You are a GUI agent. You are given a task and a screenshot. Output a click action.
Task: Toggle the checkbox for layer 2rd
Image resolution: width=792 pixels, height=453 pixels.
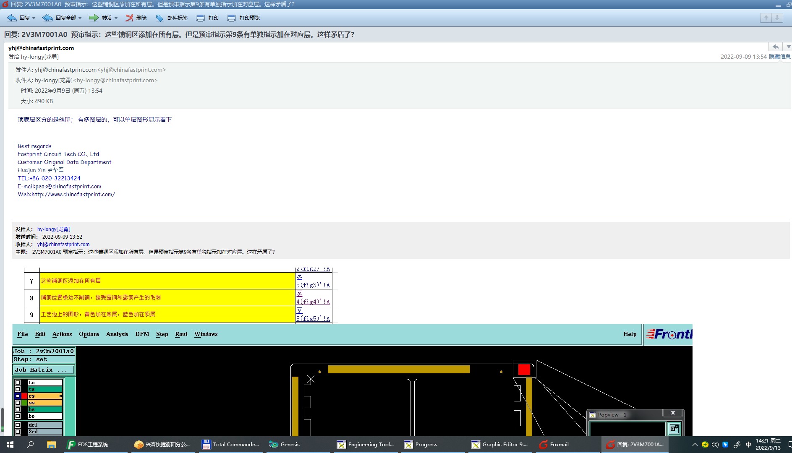[x=18, y=432]
